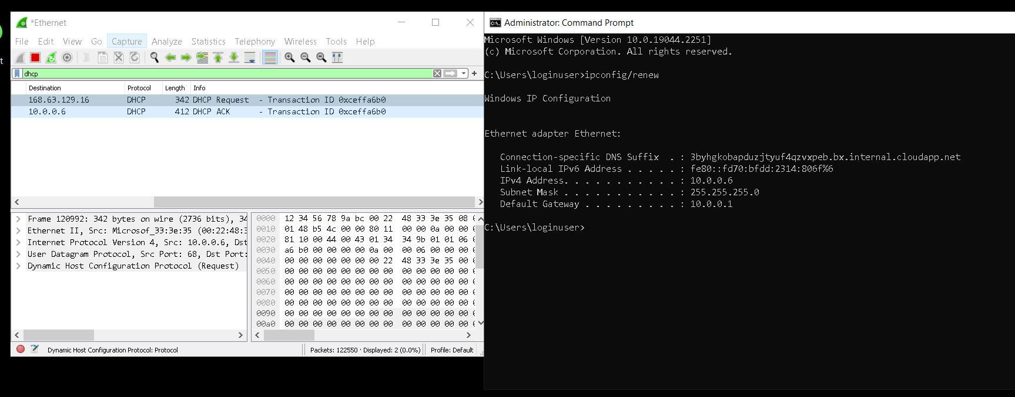
Task: Expand Dynamic Host Configuration Protocol node
Action: [x=18, y=266]
